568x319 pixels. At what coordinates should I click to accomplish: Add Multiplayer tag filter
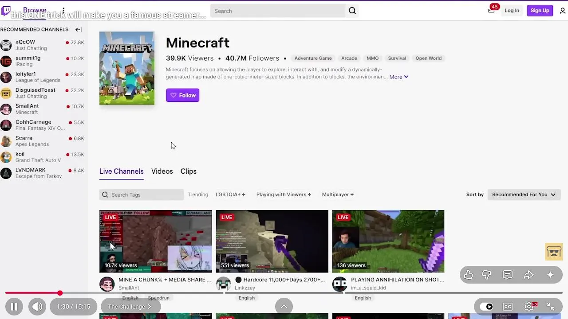(338, 195)
